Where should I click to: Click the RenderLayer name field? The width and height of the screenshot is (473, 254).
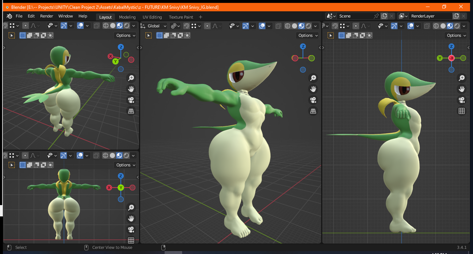(431, 16)
